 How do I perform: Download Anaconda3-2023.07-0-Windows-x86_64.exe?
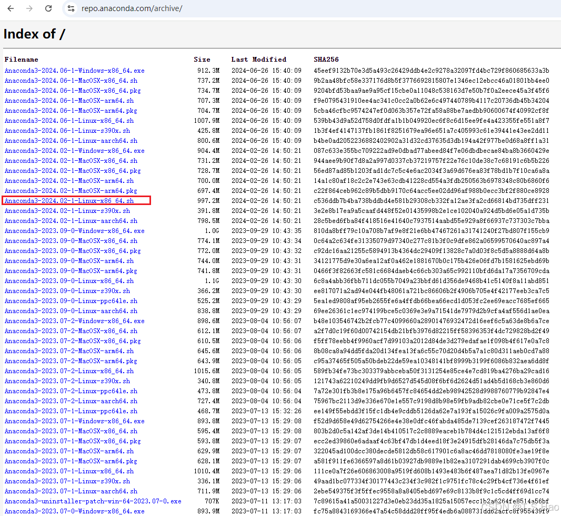coord(74,512)
